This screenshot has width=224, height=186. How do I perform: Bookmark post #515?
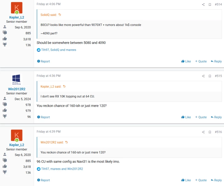(x=210, y=76)
